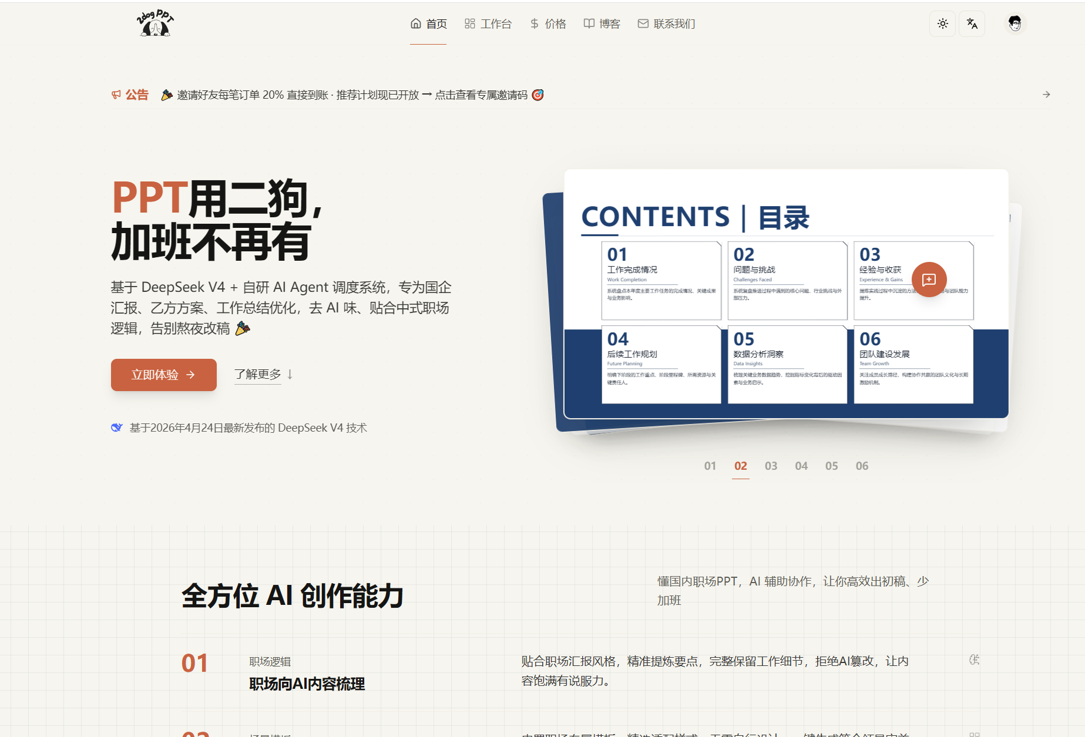Jump to slide indicator 06
Image resolution: width=1085 pixels, height=737 pixels.
tap(862, 466)
